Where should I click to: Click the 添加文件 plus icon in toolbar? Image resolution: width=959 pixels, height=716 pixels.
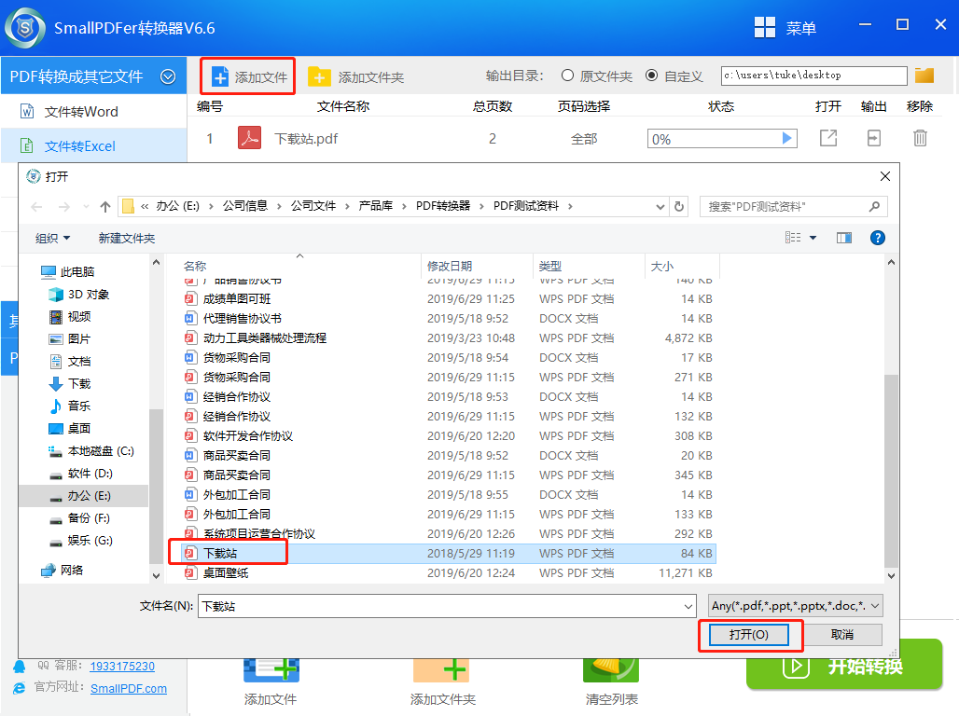[219, 77]
